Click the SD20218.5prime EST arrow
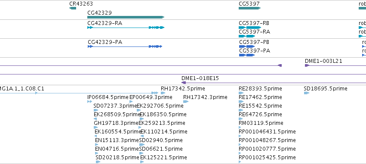The height and width of the screenshot is (164, 366). 98,162
